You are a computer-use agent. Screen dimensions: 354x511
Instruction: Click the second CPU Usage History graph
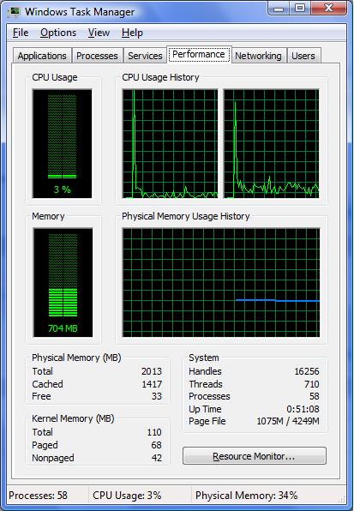point(271,143)
